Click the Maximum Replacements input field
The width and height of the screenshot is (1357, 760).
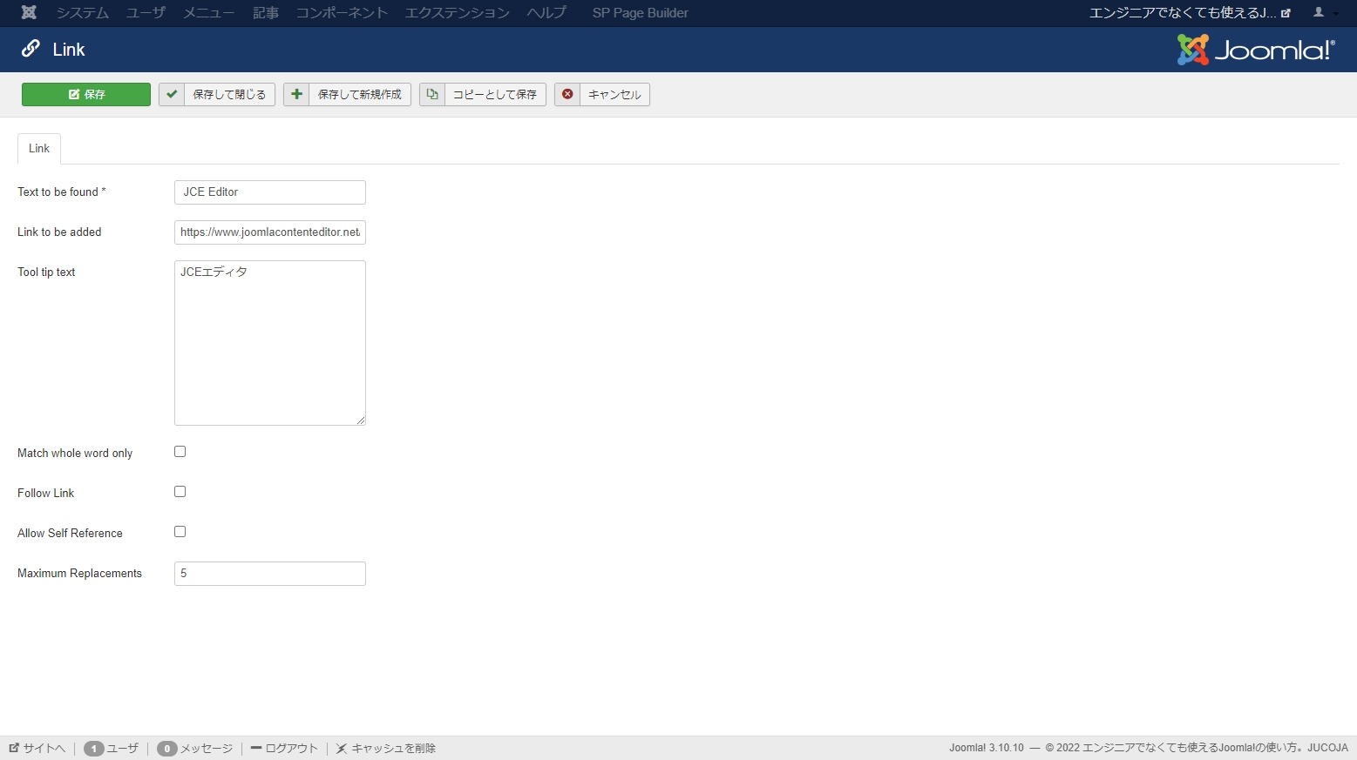[x=270, y=574]
